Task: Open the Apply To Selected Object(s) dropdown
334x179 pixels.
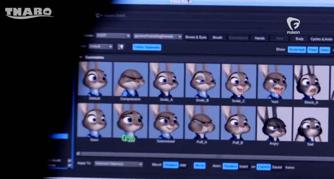Action: (118, 164)
